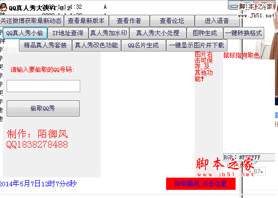Click the RGB #FFFFFF color value field
The width and height of the screenshot is (278, 198).
click(249, 157)
